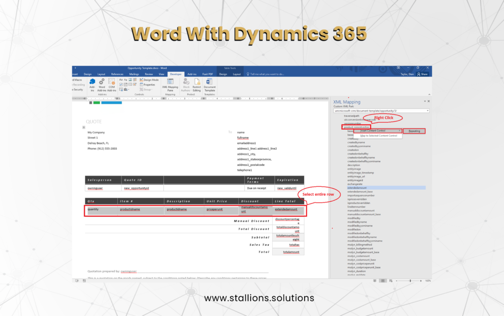Select modifiedon in XML tree

pos(354,230)
